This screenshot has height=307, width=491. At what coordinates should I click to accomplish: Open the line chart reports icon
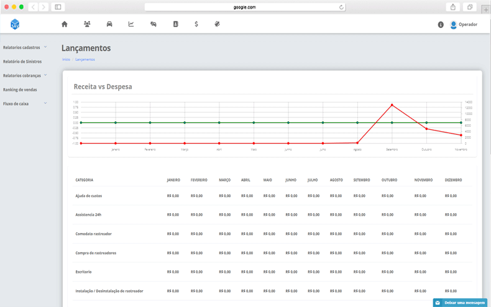[x=131, y=24]
